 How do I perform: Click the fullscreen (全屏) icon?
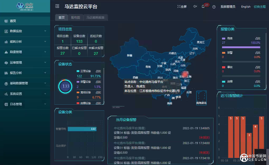179,7
